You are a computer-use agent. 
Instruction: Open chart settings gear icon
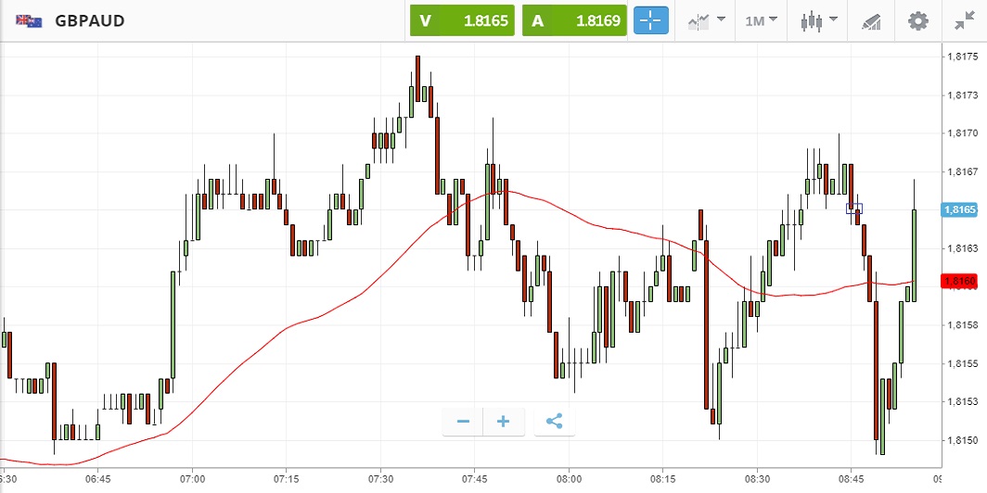pos(917,20)
